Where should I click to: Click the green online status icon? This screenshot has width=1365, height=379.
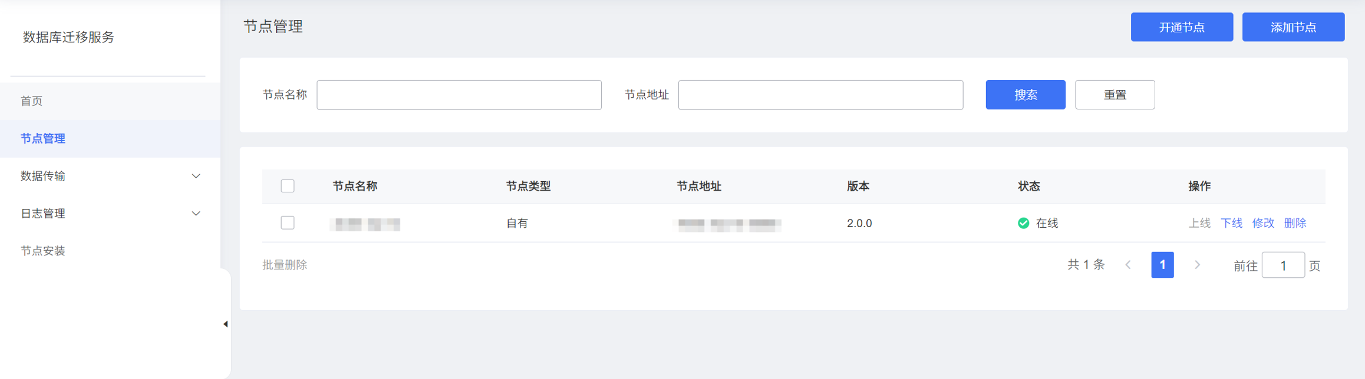tap(1023, 223)
